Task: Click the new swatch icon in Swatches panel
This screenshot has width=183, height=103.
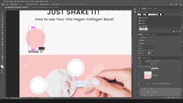Action: pyautogui.click(x=177, y=32)
